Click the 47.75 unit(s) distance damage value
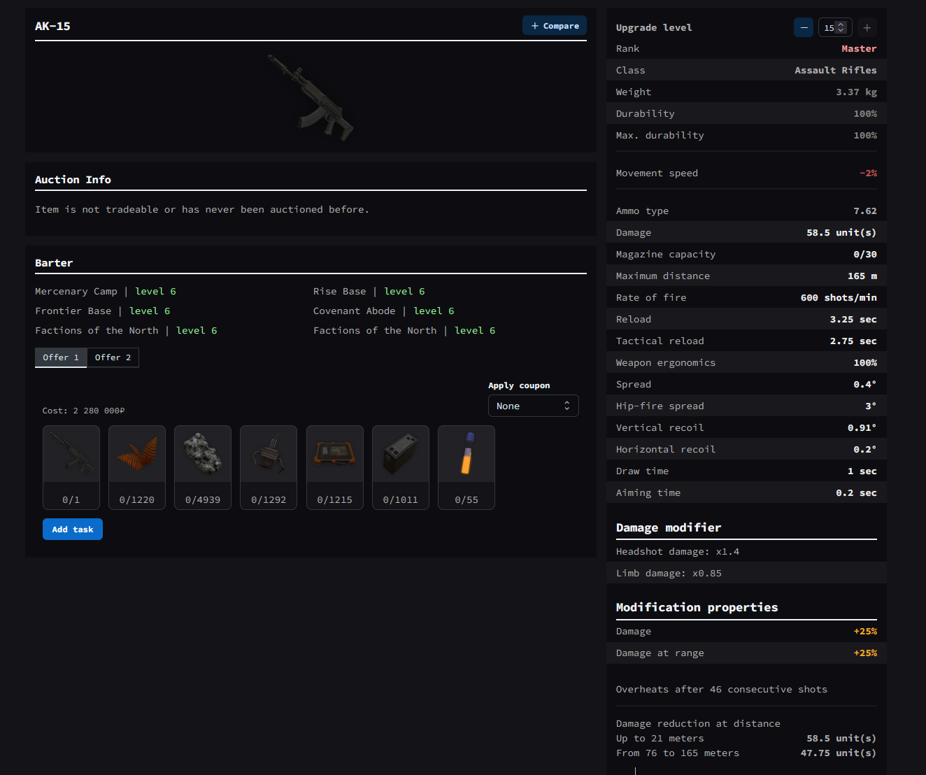Screen dimensions: 926x775 pyautogui.click(x=839, y=753)
